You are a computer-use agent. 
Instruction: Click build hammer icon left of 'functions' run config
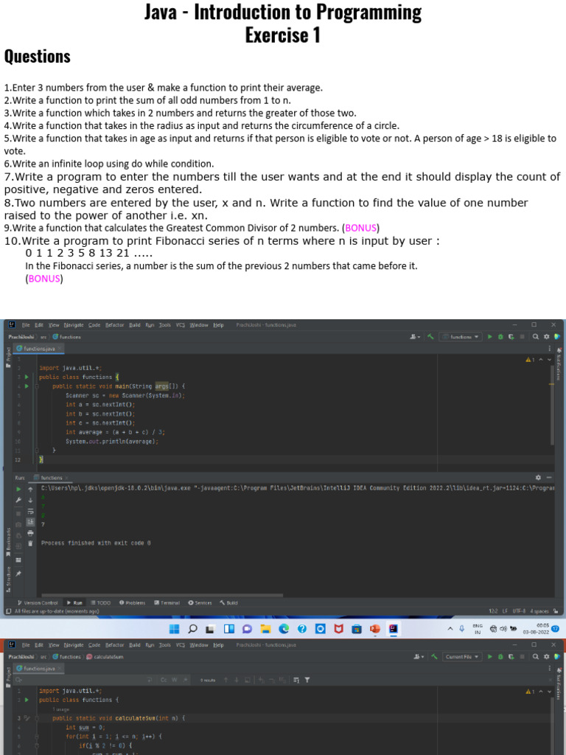pos(430,336)
